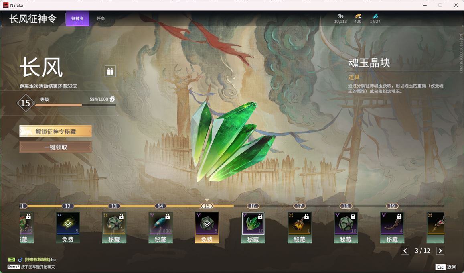The height and width of the screenshot is (273, 464).
Task: Select the level 18 locked 秘藏 reward card
Action: [346, 228]
